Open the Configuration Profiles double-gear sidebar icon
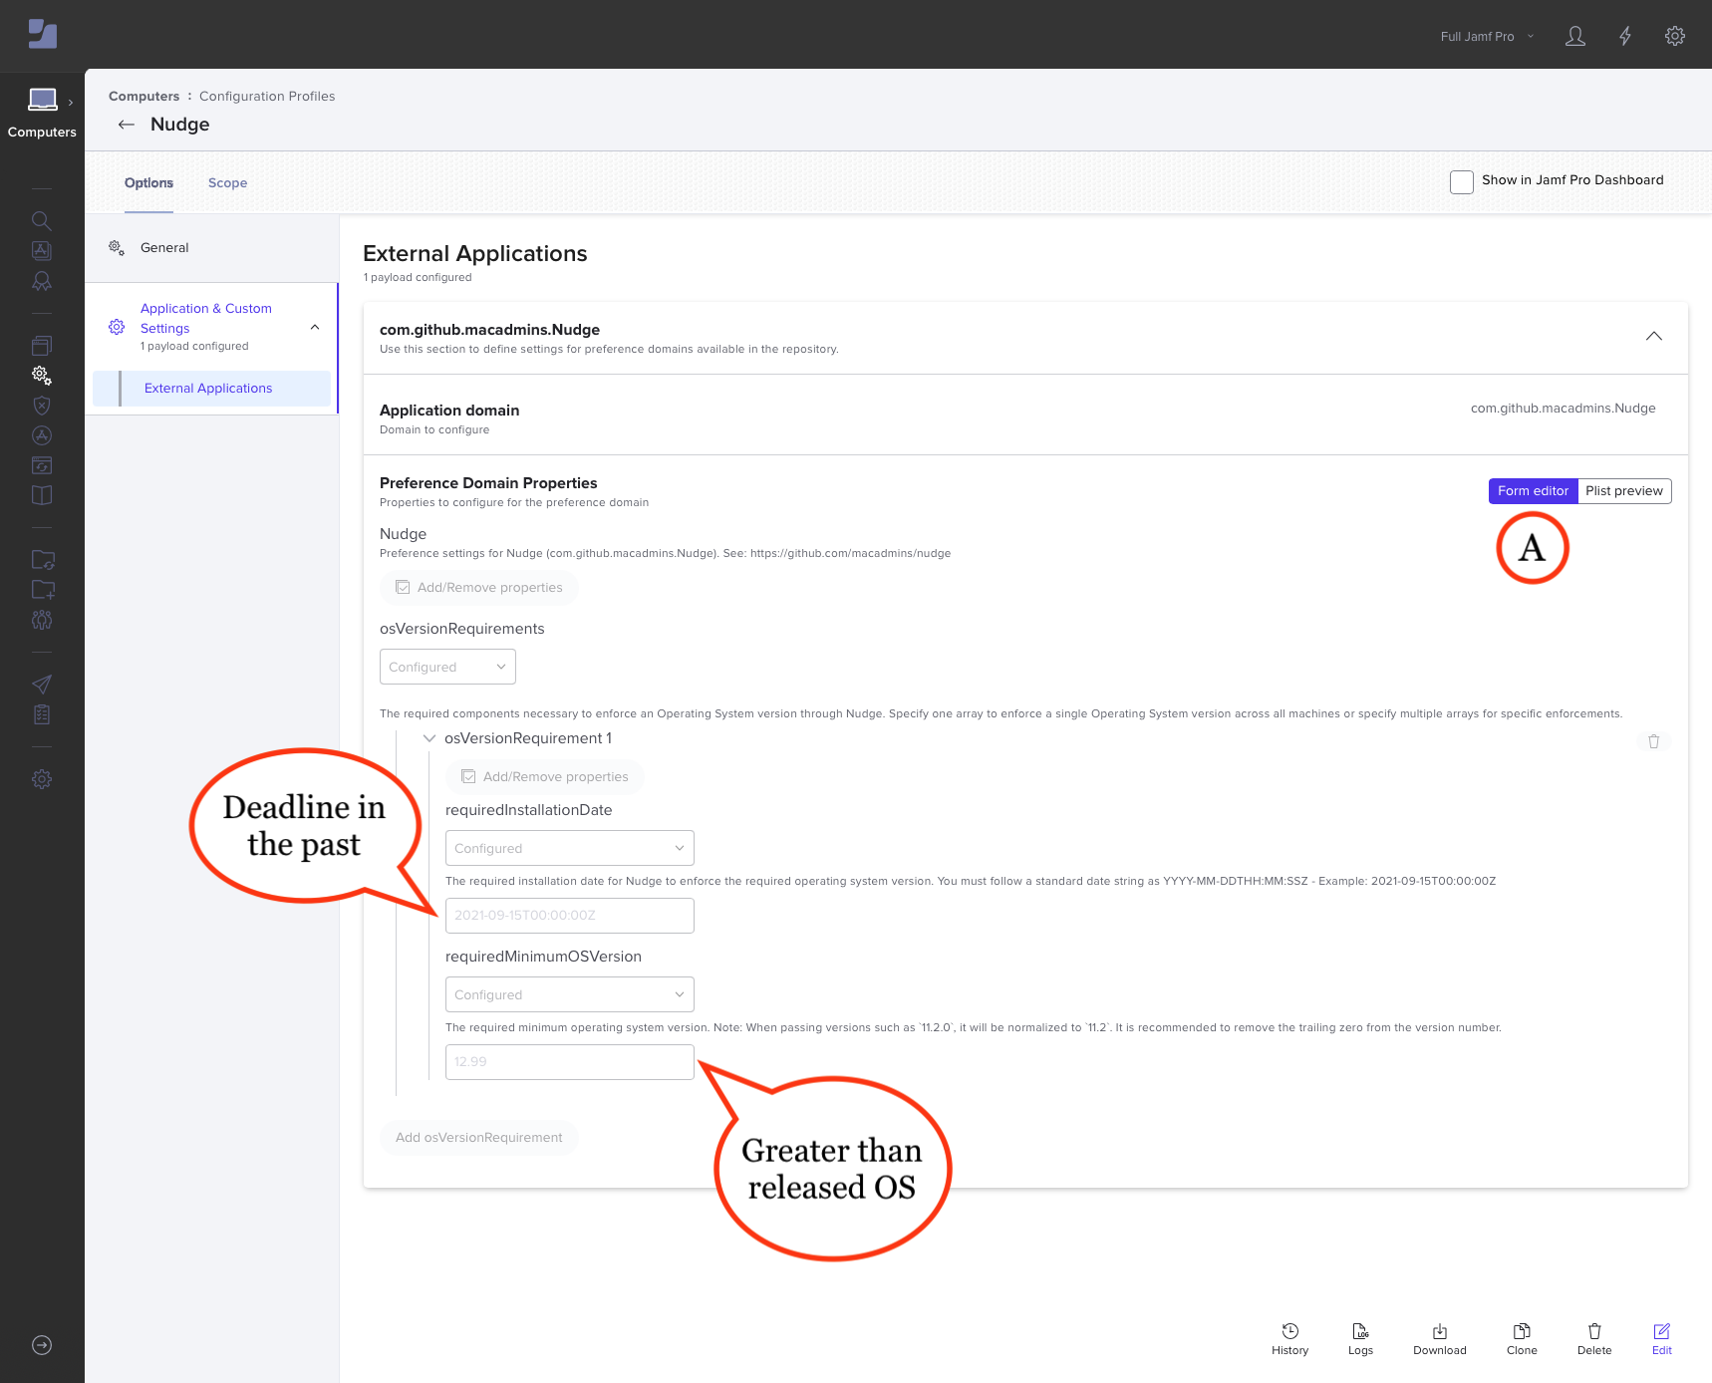 [42, 376]
